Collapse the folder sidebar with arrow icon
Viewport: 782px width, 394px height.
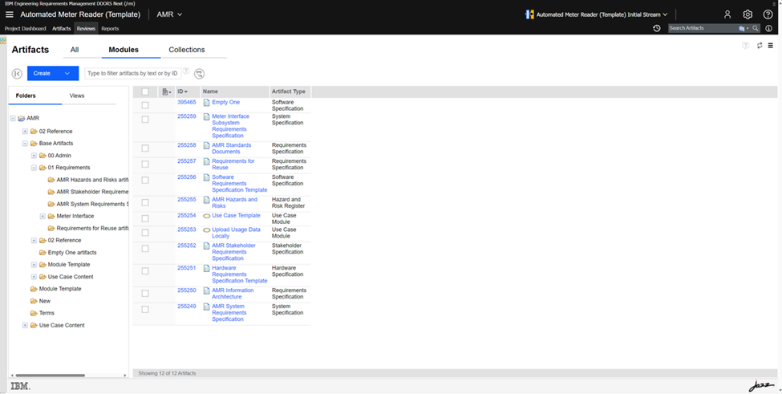pos(17,73)
